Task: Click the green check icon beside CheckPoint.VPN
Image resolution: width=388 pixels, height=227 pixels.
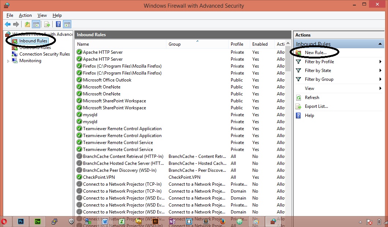Action: coord(79,177)
